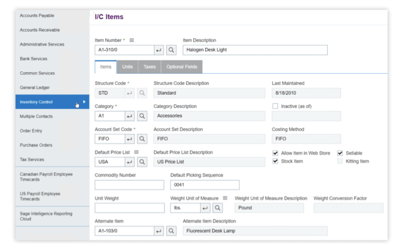Click into the Commodity Number field
The width and height of the screenshot is (400, 247).
pyautogui.click(x=129, y=185)
